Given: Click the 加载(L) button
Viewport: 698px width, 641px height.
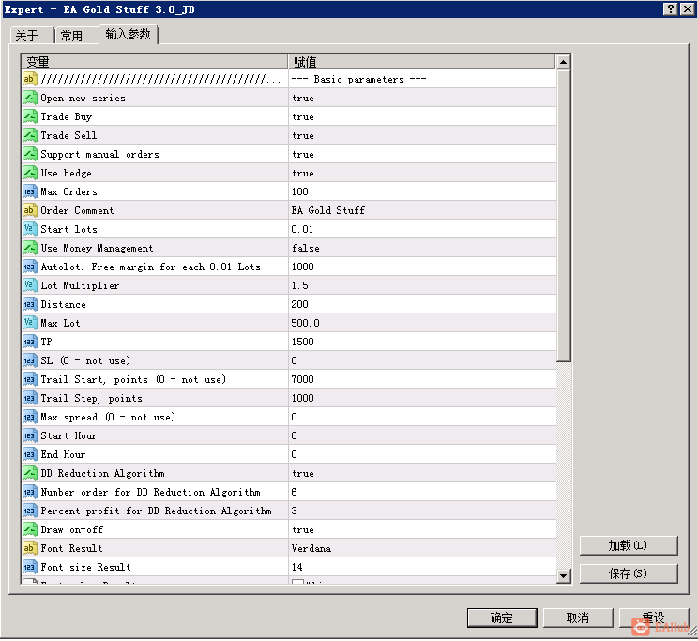Looking at the screenshot, I should [629, 545].
